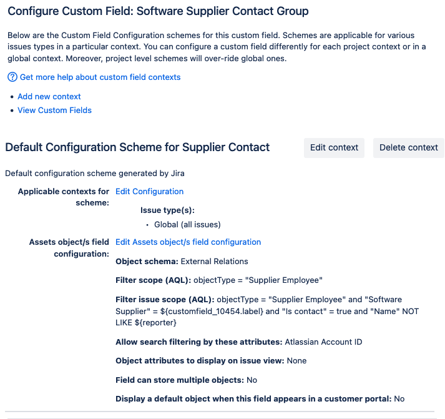Click the Delete context button

point(409,147)
